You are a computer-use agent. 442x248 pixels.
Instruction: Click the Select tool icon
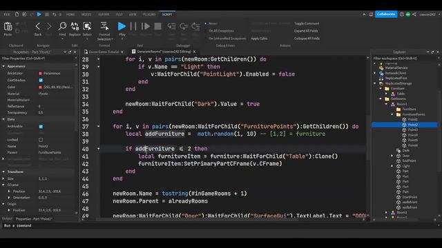coord(87,26)
